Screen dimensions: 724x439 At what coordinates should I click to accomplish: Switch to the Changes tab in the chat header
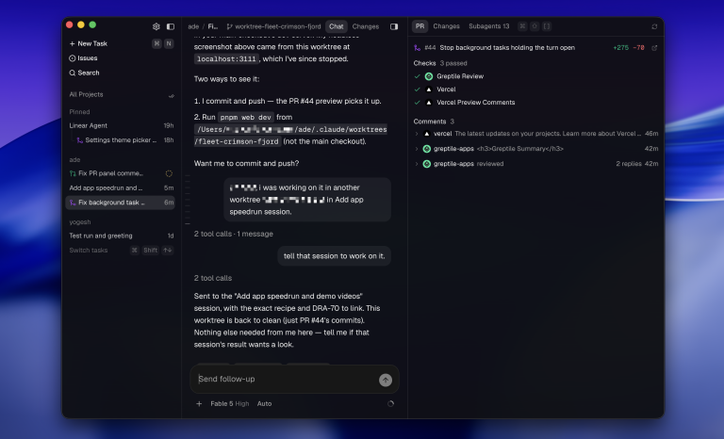pyautogui.click(x=365, y=26)
